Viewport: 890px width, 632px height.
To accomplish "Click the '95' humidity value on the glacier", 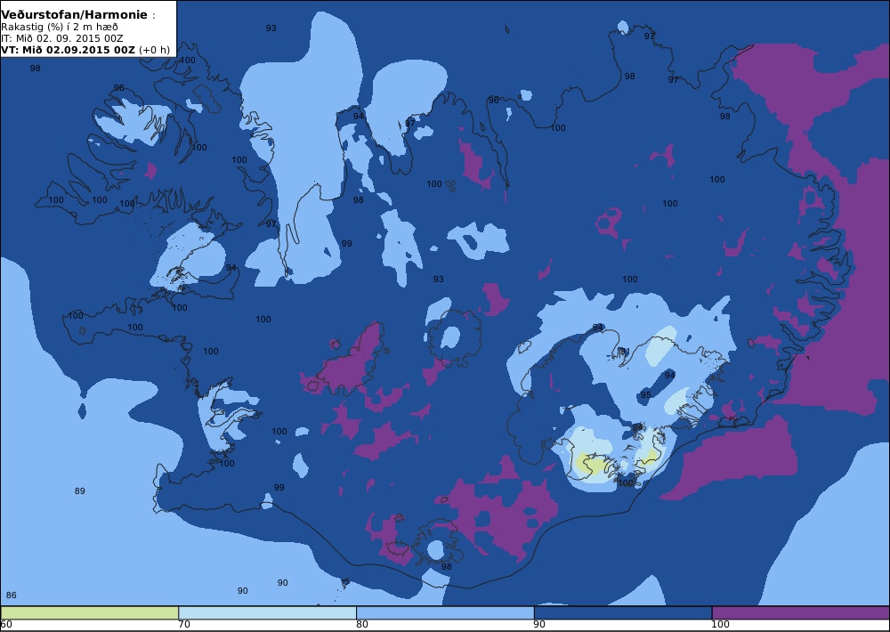I will [646, 395].
